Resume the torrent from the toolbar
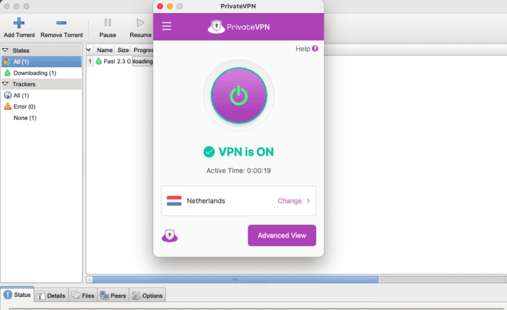507x310 pixels. (141, 28)
